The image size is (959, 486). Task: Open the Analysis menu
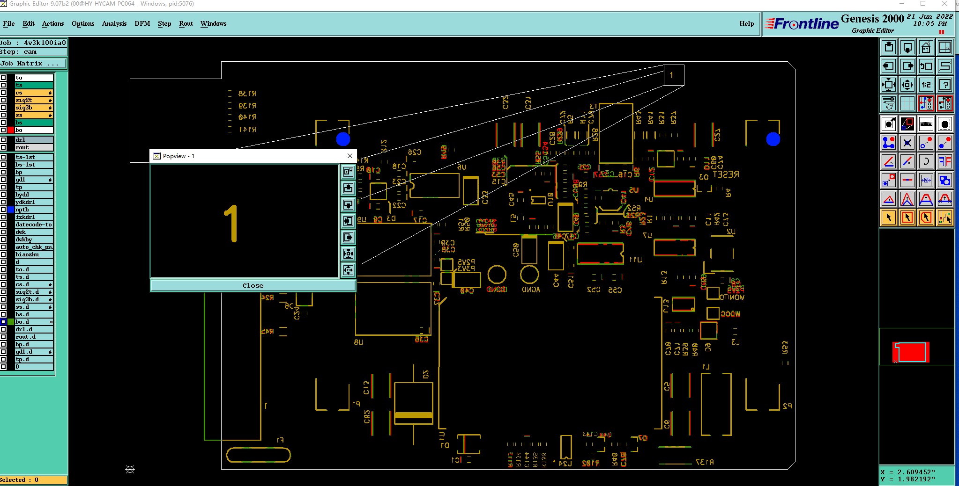pyautogui.click(x=114, y=23)
